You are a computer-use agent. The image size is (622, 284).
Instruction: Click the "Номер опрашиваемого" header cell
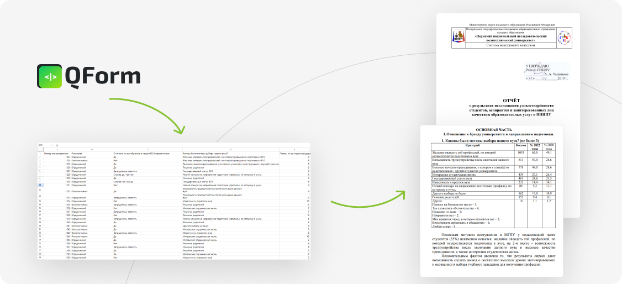(x=56, y=154)
